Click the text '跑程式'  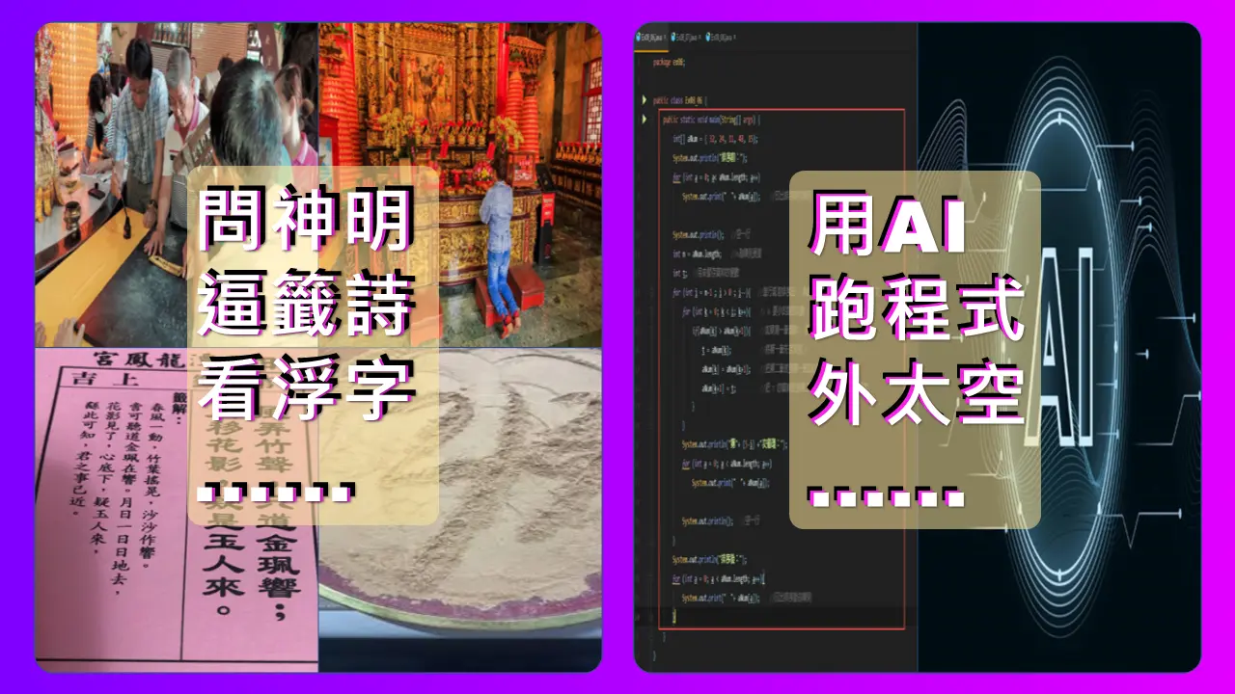pos(918,308)
